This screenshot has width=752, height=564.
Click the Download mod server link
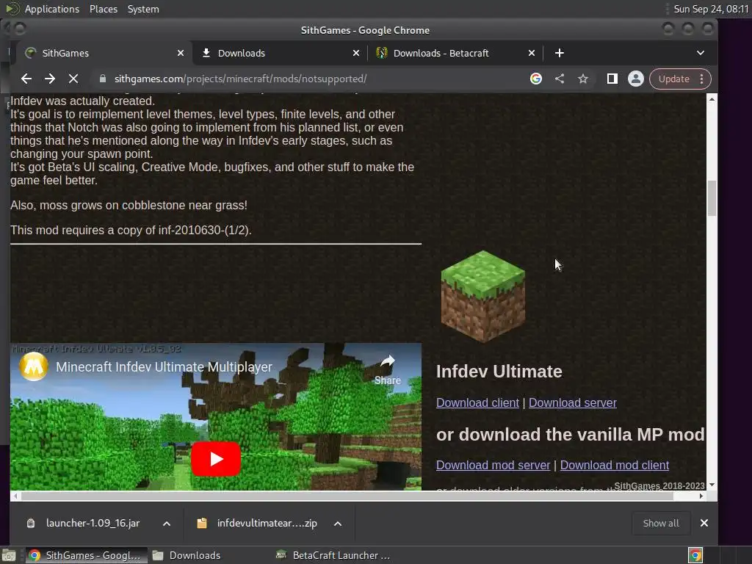coord(493,465)
